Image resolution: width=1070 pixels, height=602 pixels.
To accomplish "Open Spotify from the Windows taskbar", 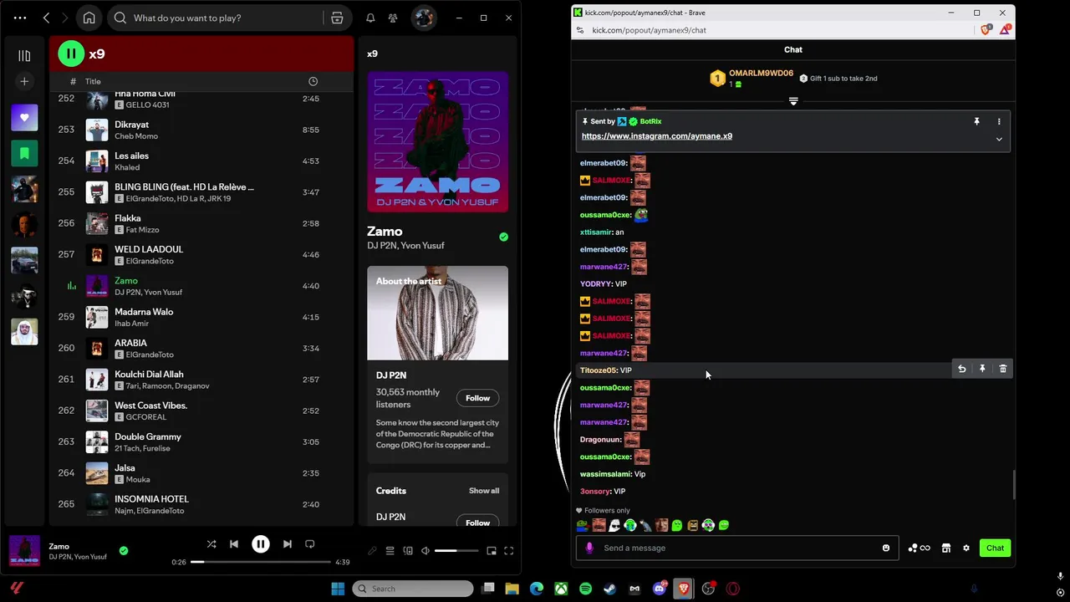I will click(x=586, y=589).
